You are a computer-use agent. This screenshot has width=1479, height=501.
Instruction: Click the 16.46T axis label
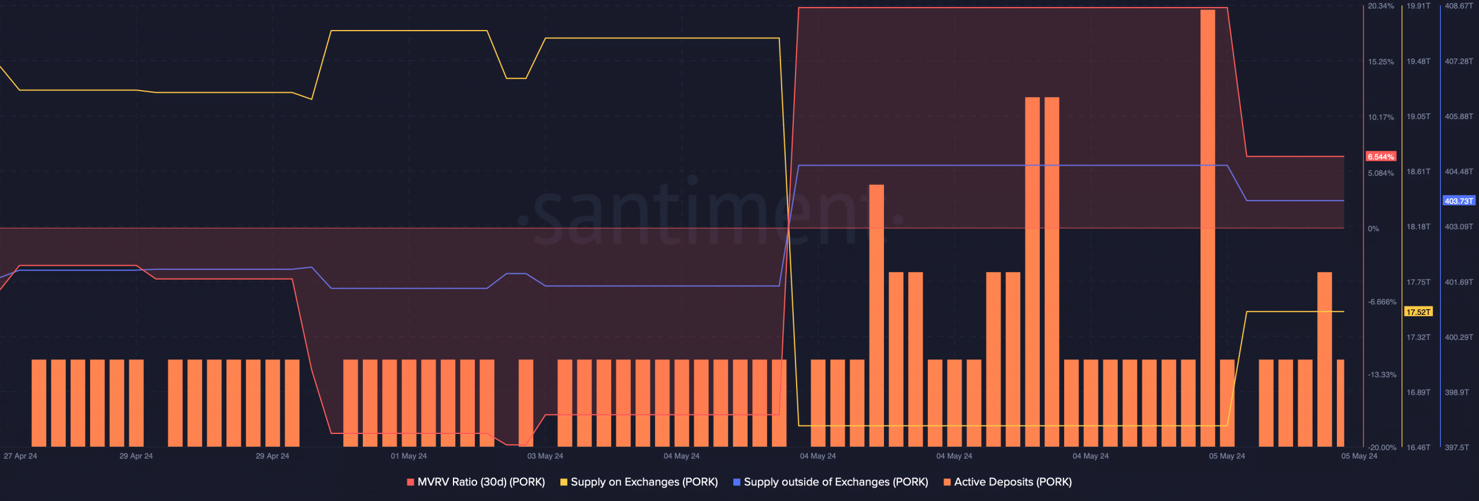[x=1418, y=447]
